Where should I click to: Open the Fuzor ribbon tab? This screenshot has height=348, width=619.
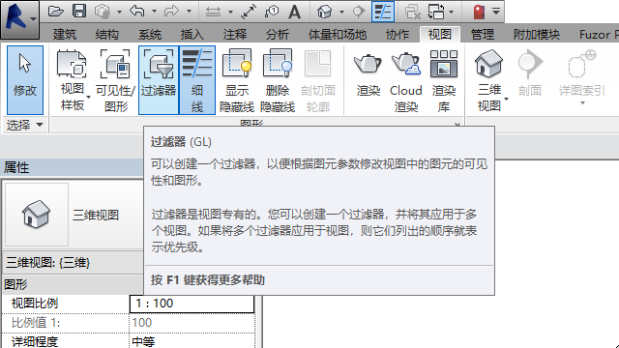pyautogui.click(x=598, y=35)
